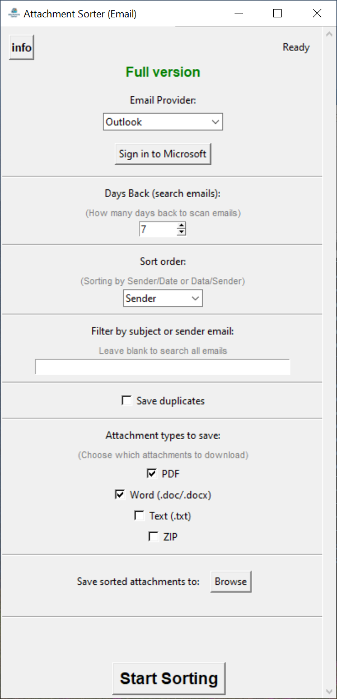Uncheck the PDF attachment type

point(152,474)
